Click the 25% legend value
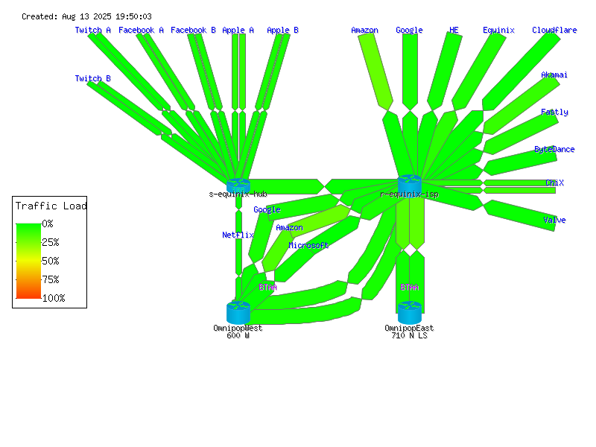 (x=51, y=242)
